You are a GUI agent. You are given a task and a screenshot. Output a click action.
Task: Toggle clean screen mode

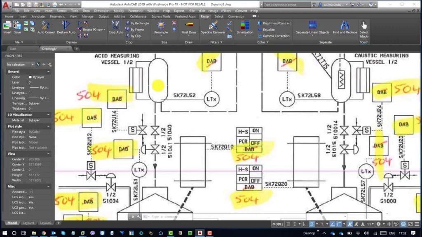coord(410,224)
